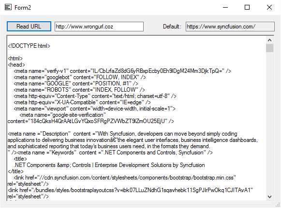Click the '<title>' opening tag
Screen dimensions: 281x208
20,159
